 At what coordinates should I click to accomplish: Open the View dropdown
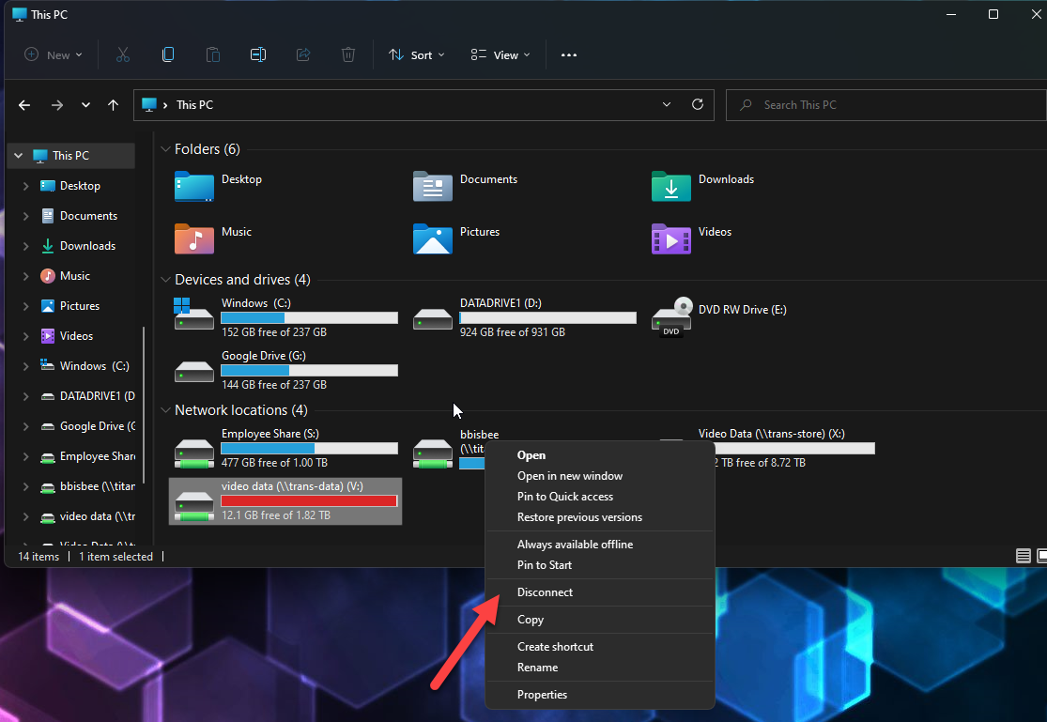500,54
